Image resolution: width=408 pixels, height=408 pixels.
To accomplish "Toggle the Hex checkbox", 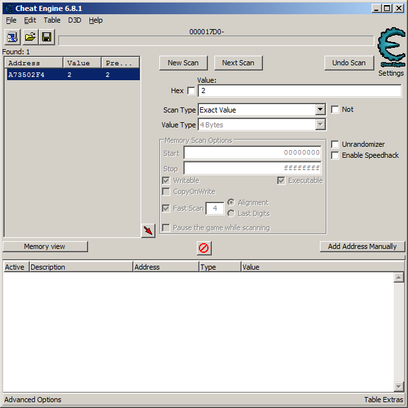I will coord(191,91).
